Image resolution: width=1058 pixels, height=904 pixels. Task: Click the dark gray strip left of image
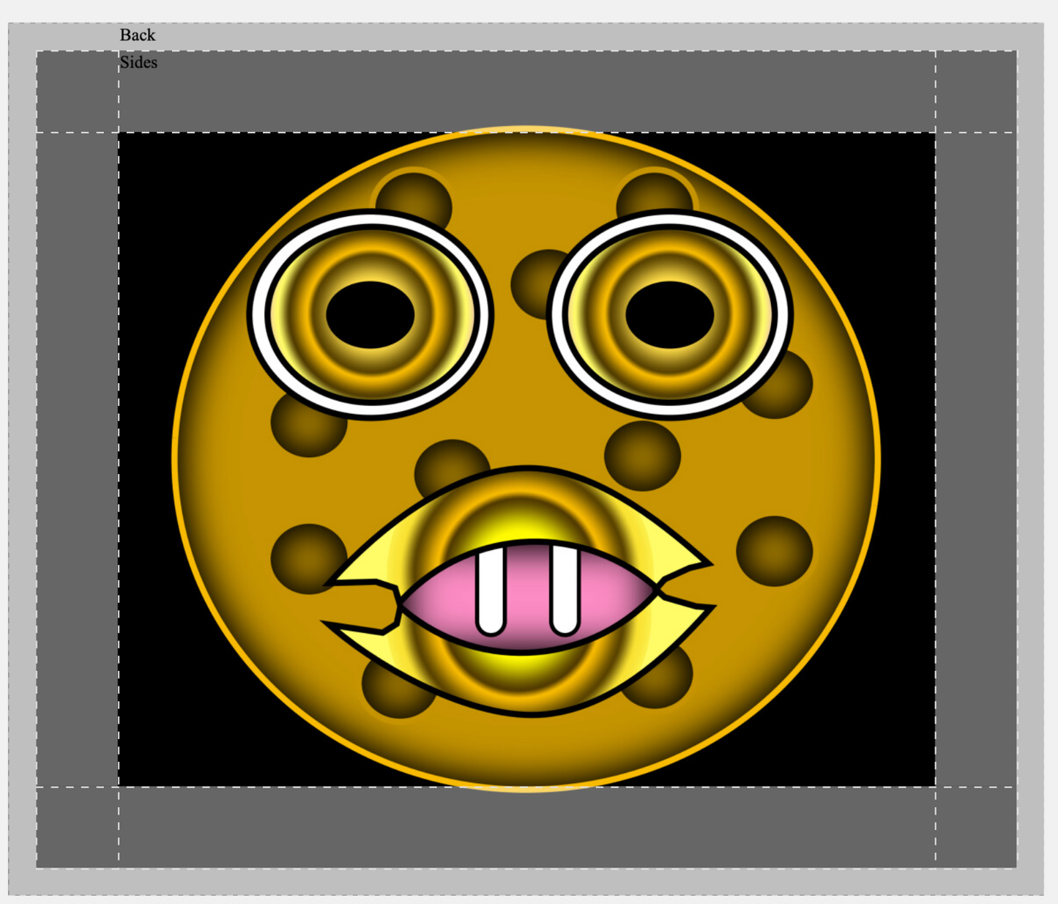(x=78, y=459)
